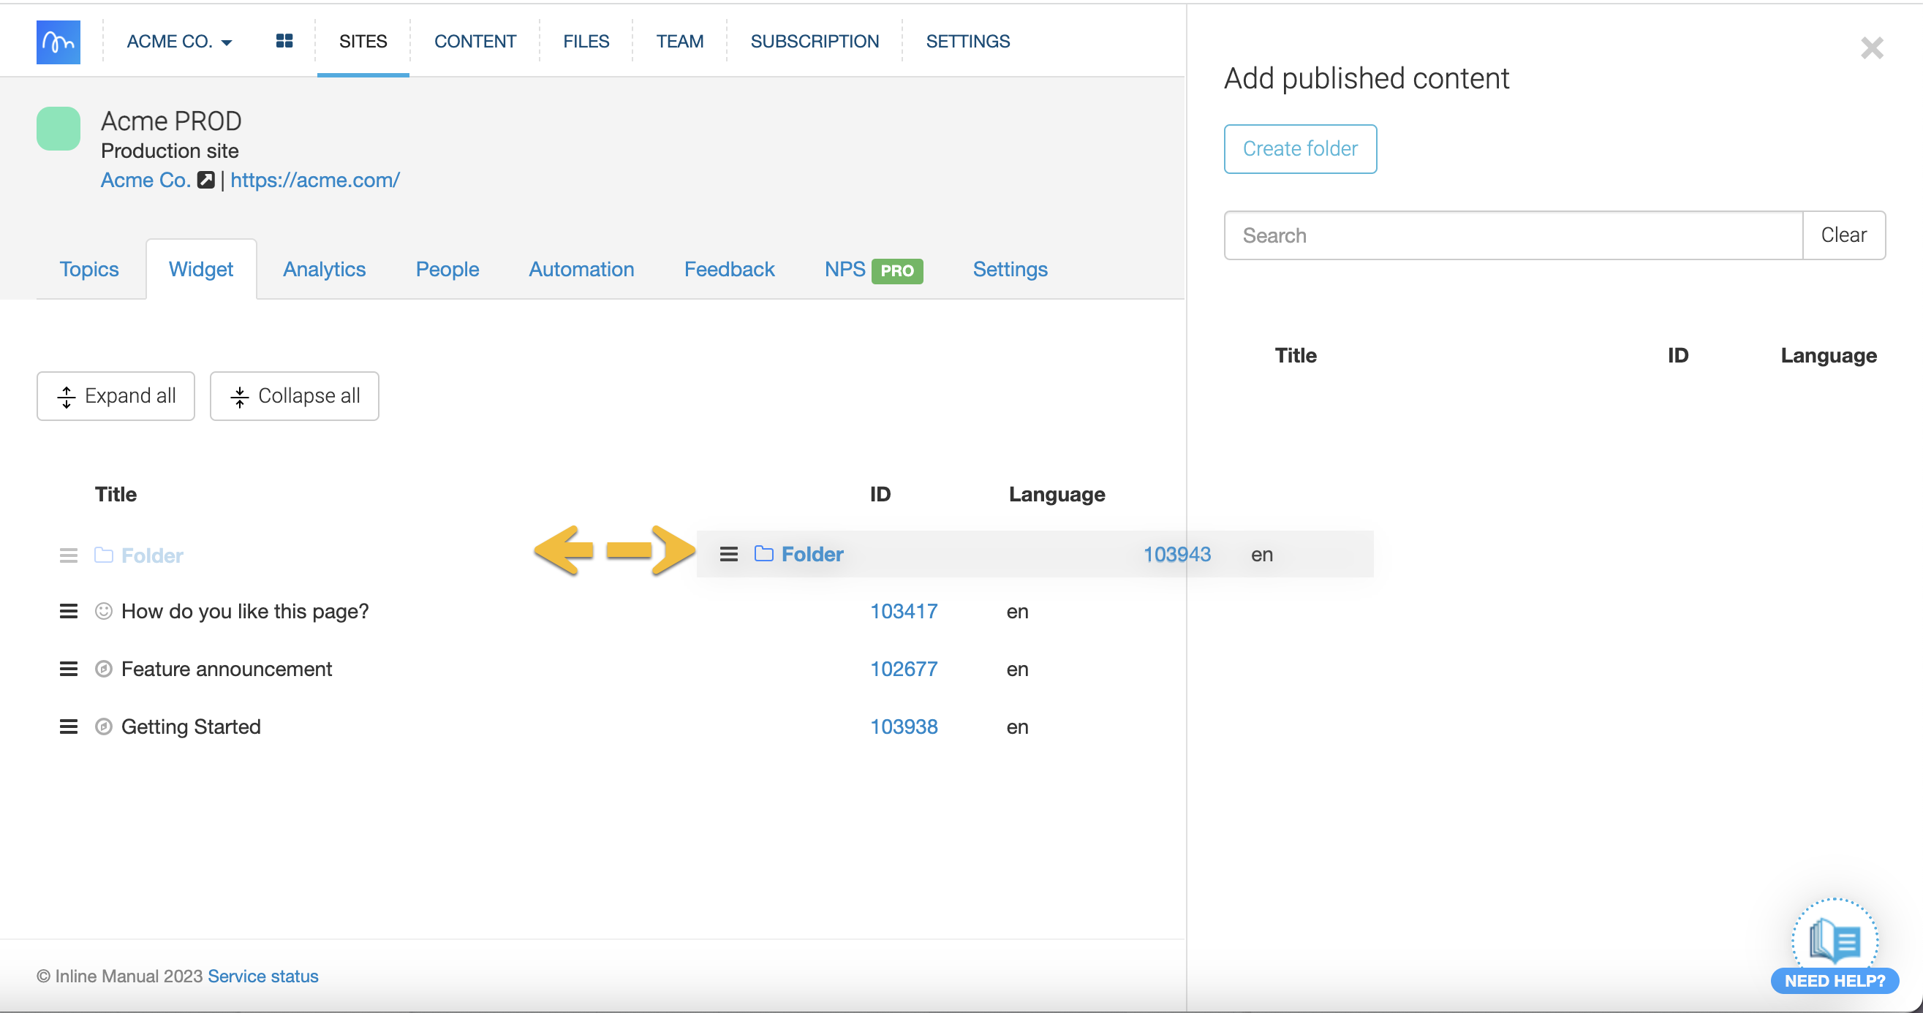Click the Create folder button
Viewport: 1923px width, 1013px height.
click(1299, 149)
